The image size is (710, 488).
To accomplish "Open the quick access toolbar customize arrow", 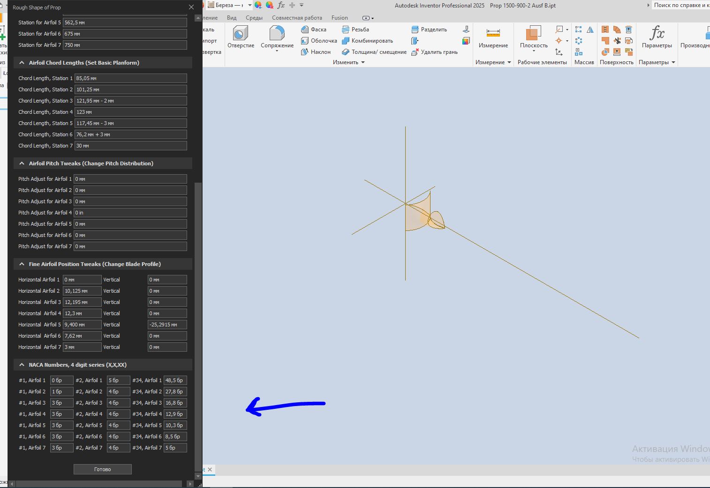I will (302, 5).
